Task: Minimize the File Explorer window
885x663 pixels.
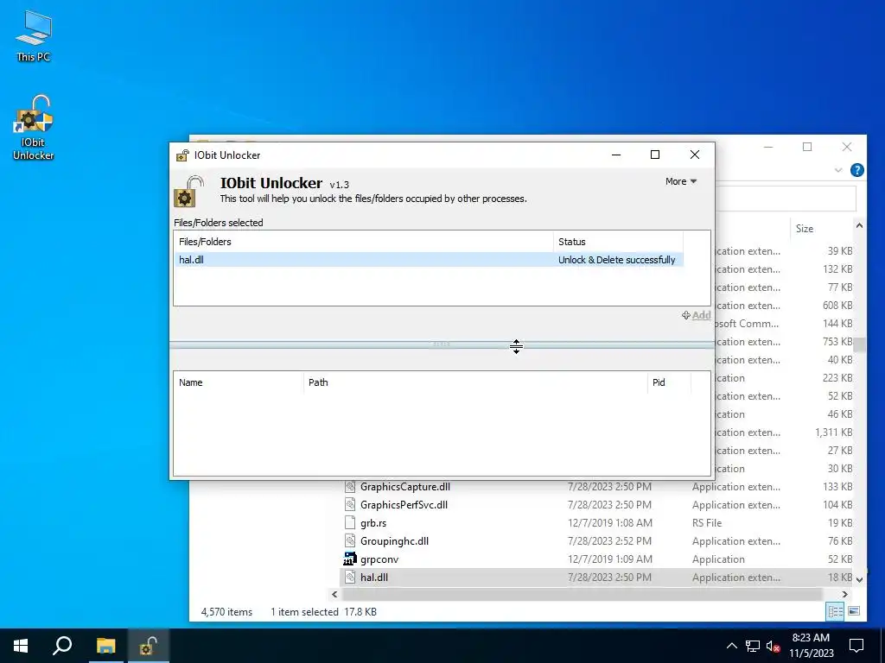Action: tap(768, 147)
